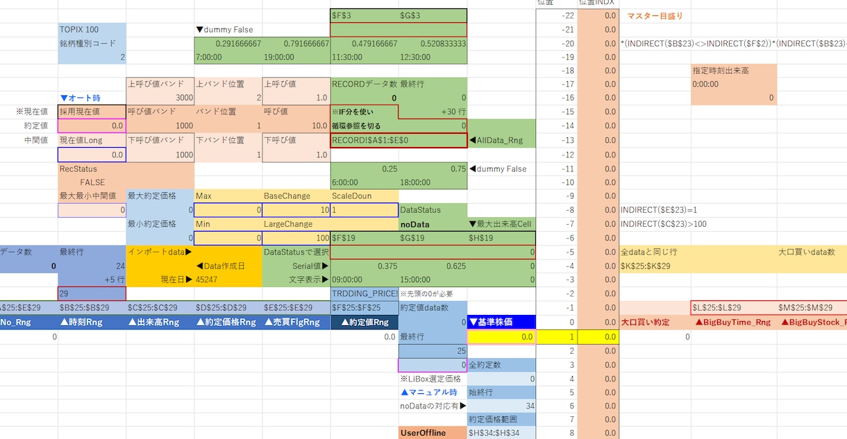
Task: Select the DataStatus label cell
Action: (433, 210)
